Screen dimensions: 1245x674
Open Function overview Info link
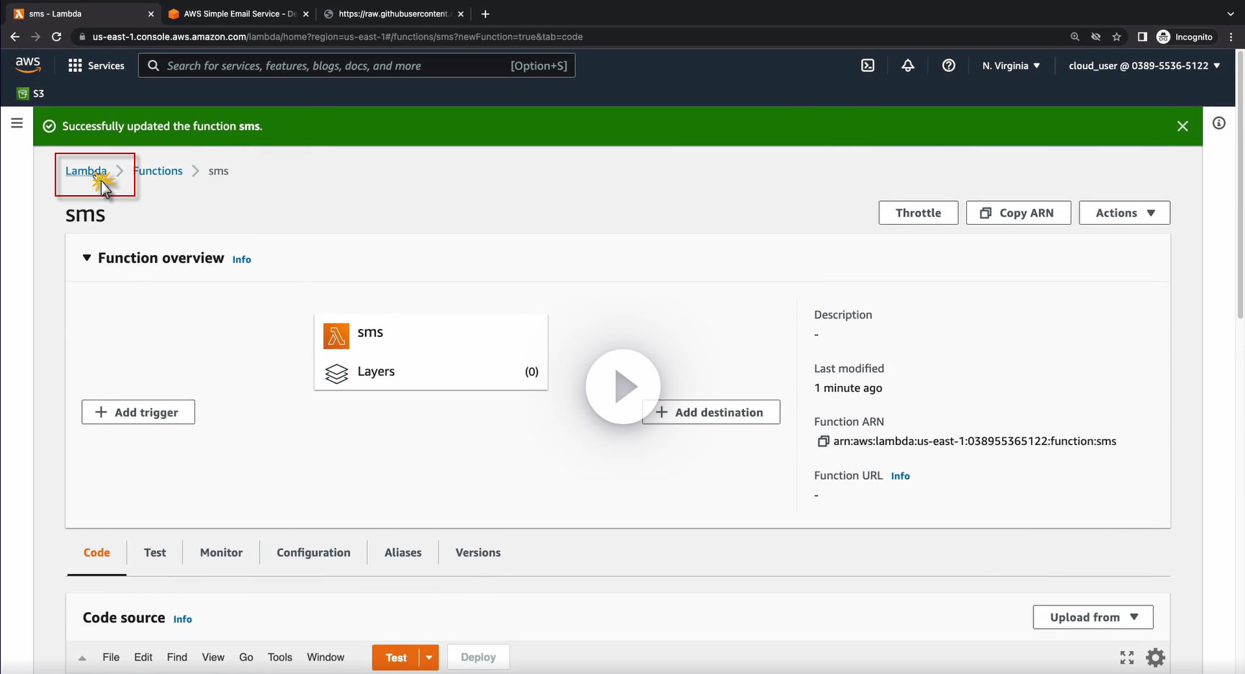(x=242, y=259)
